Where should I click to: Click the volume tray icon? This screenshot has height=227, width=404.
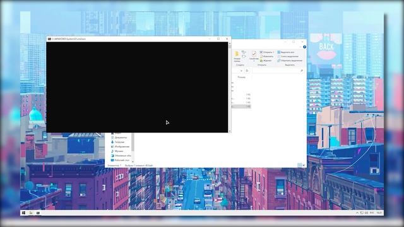coord(366,213)
